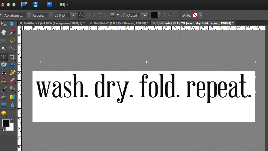Image resolution: width=268 pixels, height=151 pixels.
Task: Create a new document from top bar
Action: tap(24, 4)
